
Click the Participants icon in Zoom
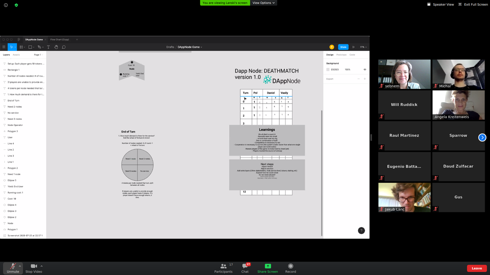tap(223, 266)
